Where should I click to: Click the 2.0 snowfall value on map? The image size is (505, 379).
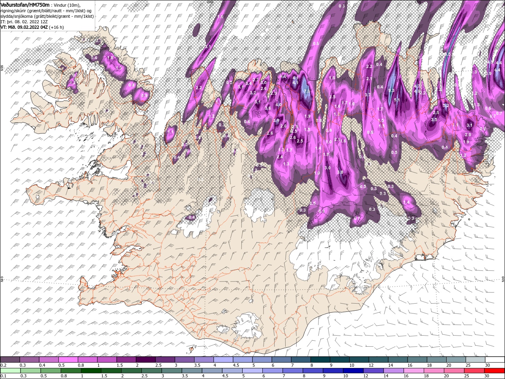468,135
